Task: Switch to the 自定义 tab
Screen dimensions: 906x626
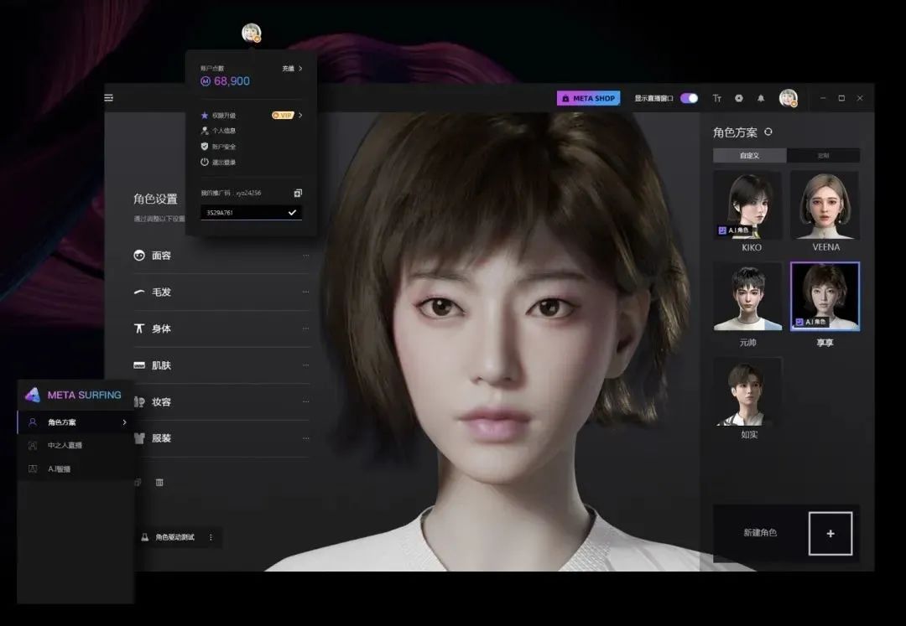Action: pos(749,155)
